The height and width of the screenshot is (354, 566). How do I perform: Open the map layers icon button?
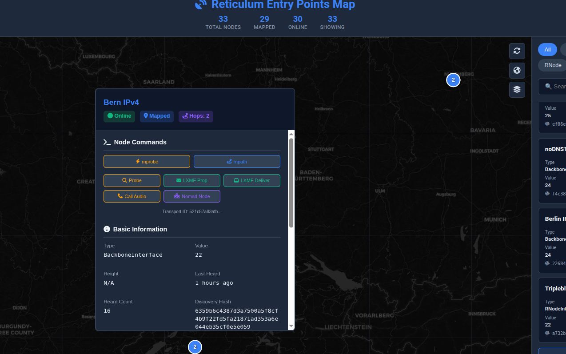pos(517,89)
